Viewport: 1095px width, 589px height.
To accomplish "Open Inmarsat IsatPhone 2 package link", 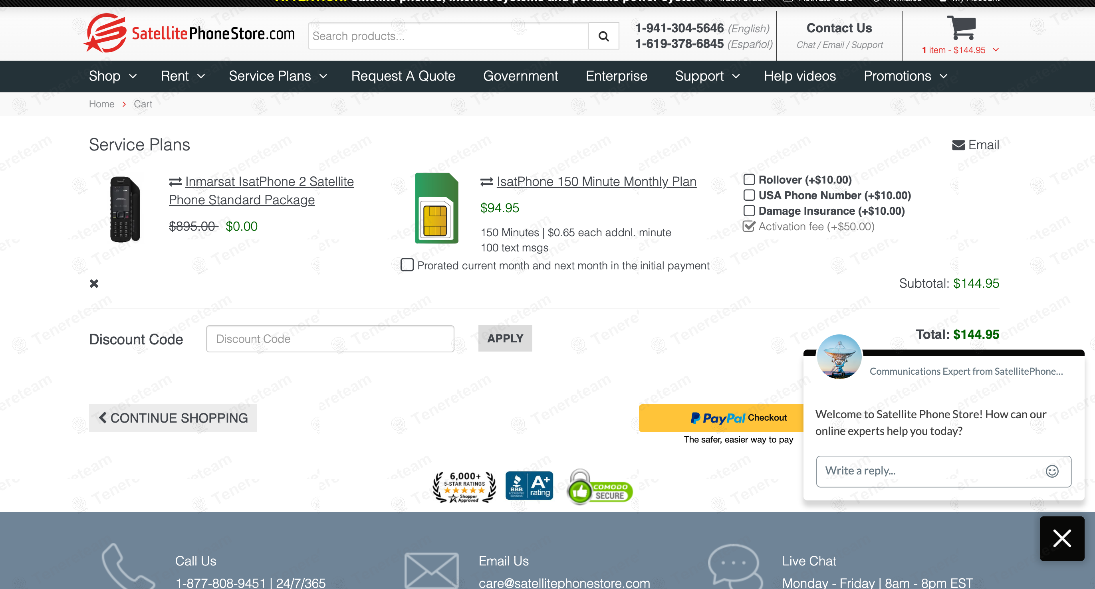I will click(261, 191).
